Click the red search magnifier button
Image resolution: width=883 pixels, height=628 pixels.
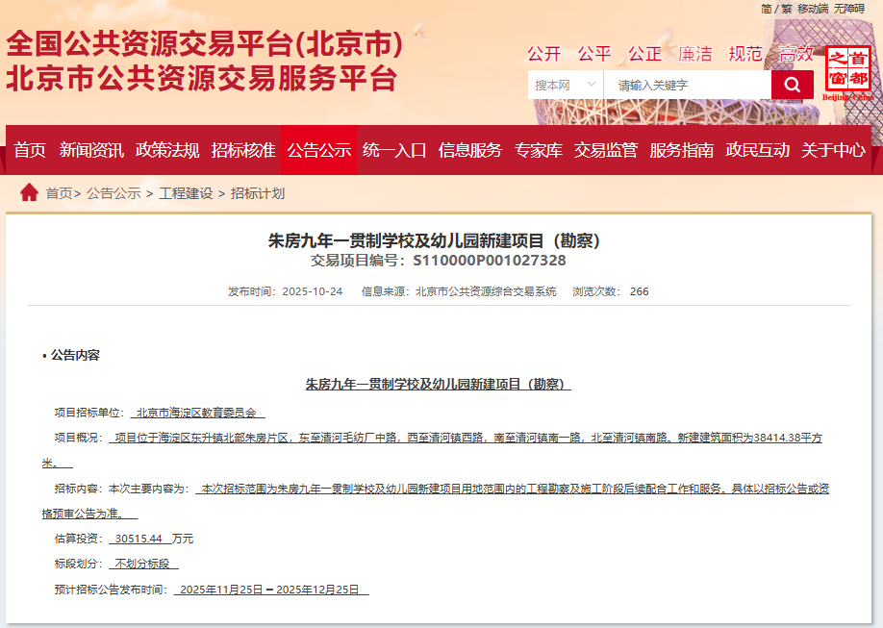[792, 86]
